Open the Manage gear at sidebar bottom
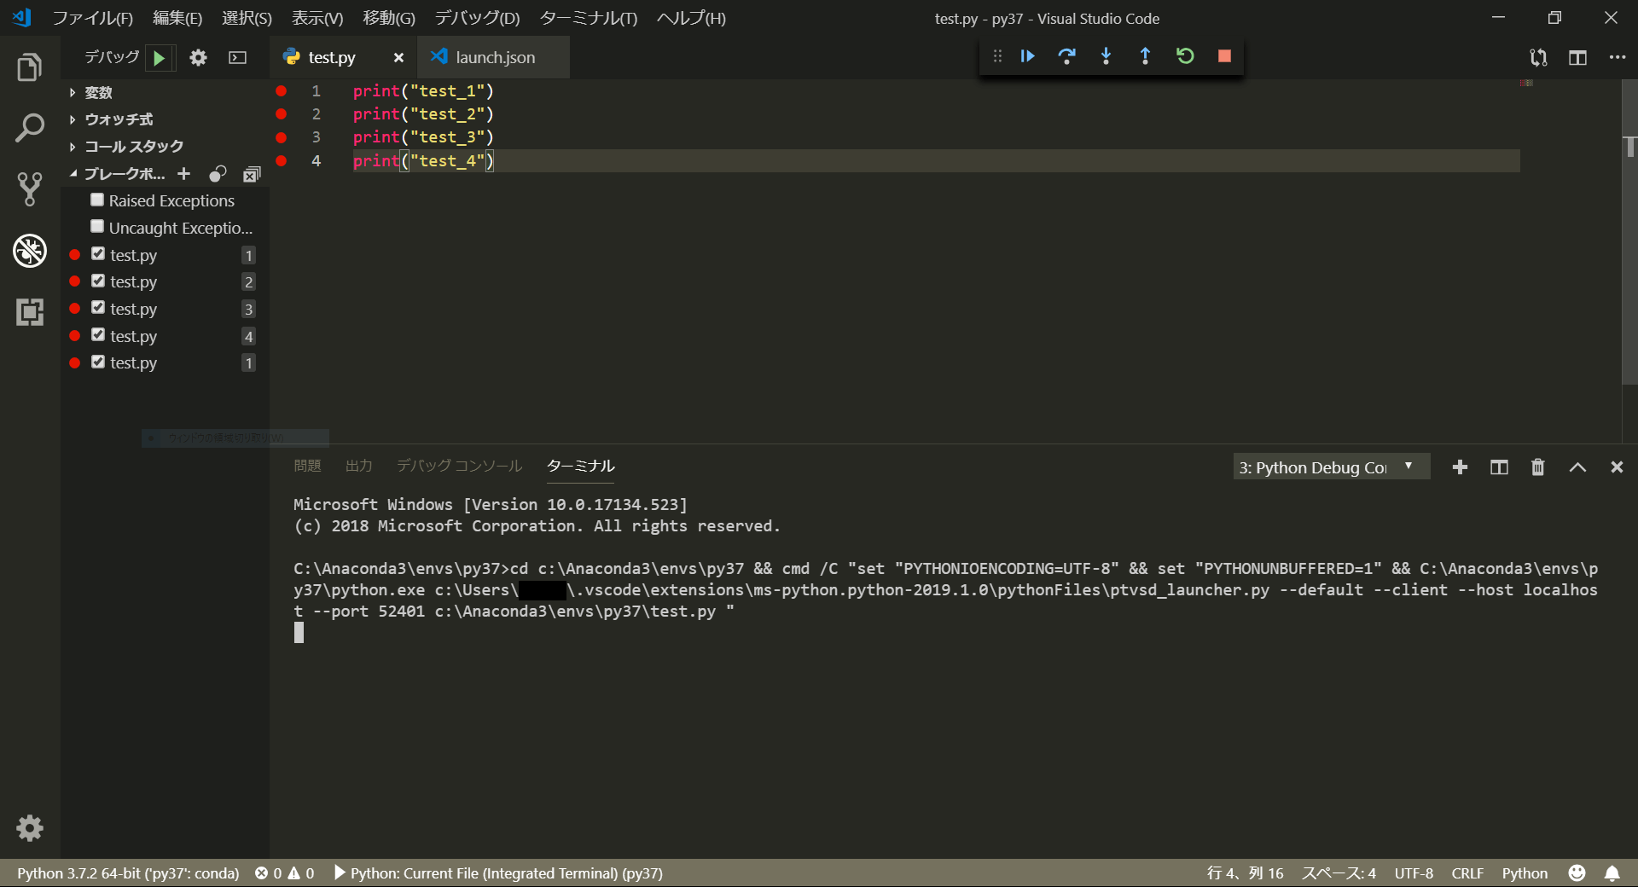Viewport: 1638px width, 887px height. coord(30,827)
